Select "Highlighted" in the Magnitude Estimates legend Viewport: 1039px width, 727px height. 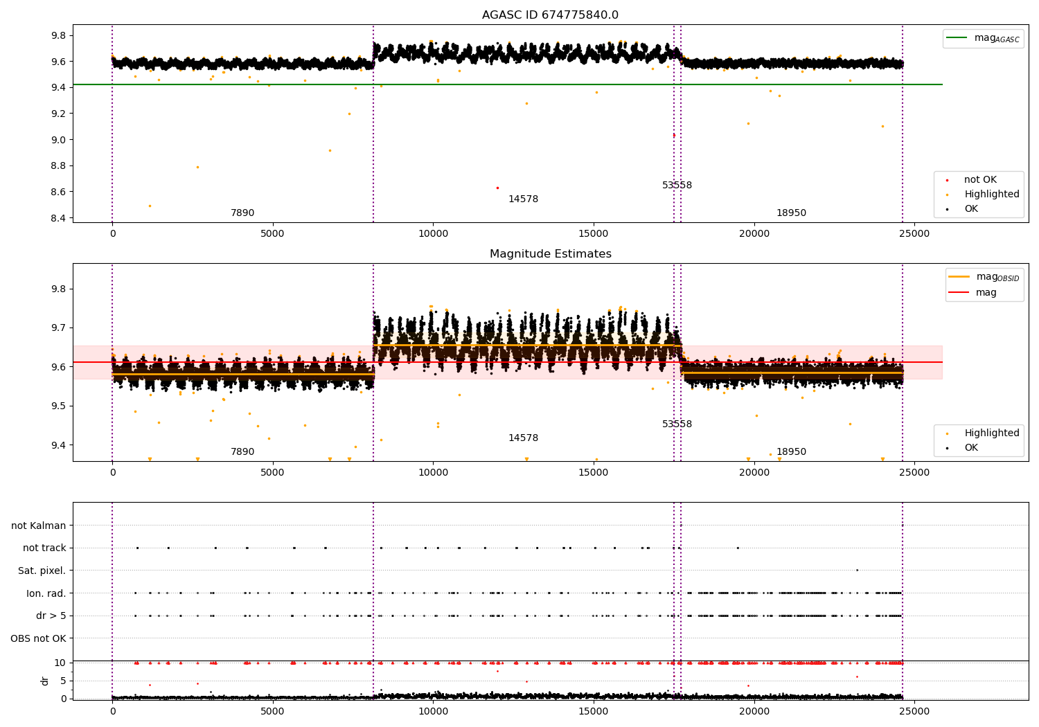[992, 433]
